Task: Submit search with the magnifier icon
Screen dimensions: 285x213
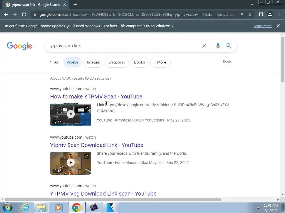Action: pos(229,46)
